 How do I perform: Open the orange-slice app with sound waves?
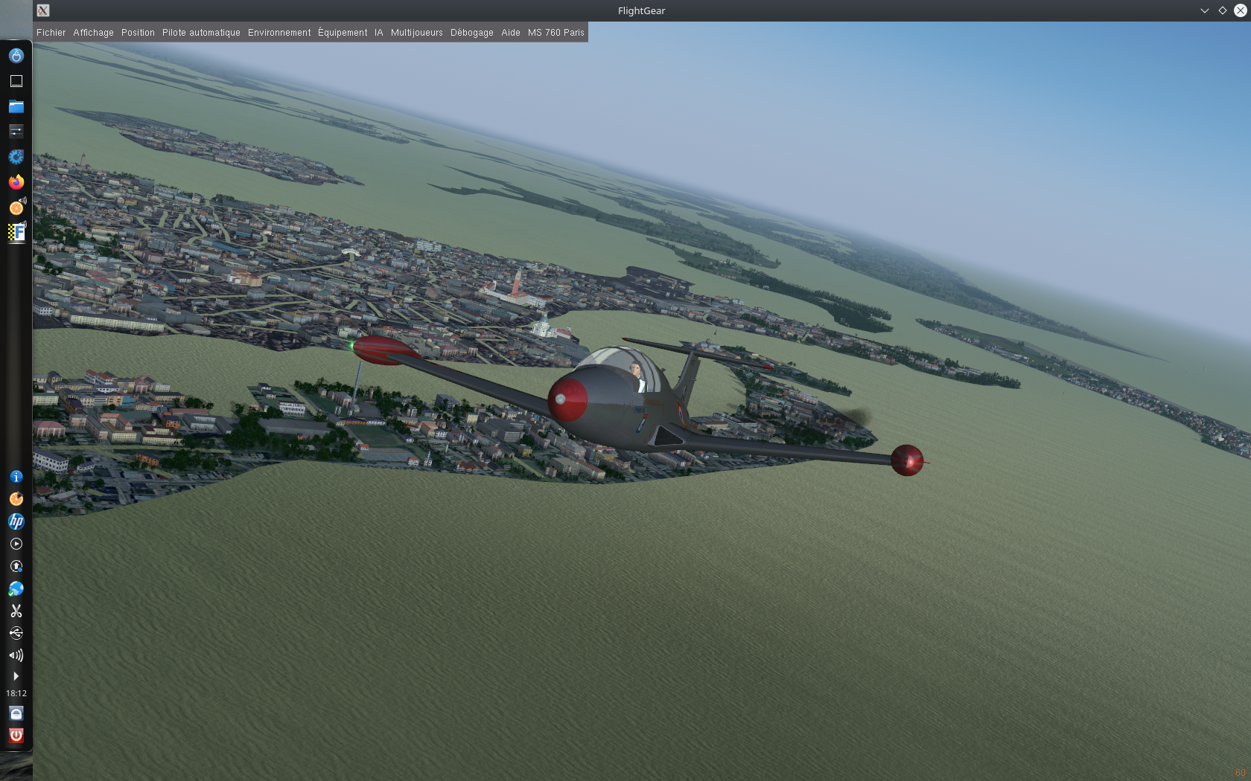(16, 208)
